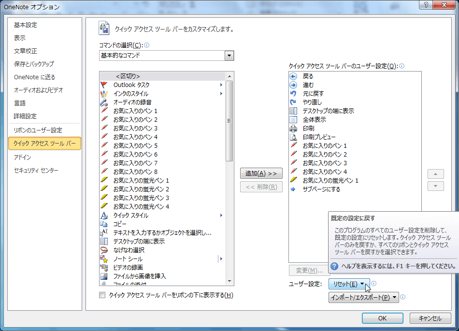Click info icon next to リセット button
Screen dimensions: 459x331
pyautogui.click(x=374, y=283)
